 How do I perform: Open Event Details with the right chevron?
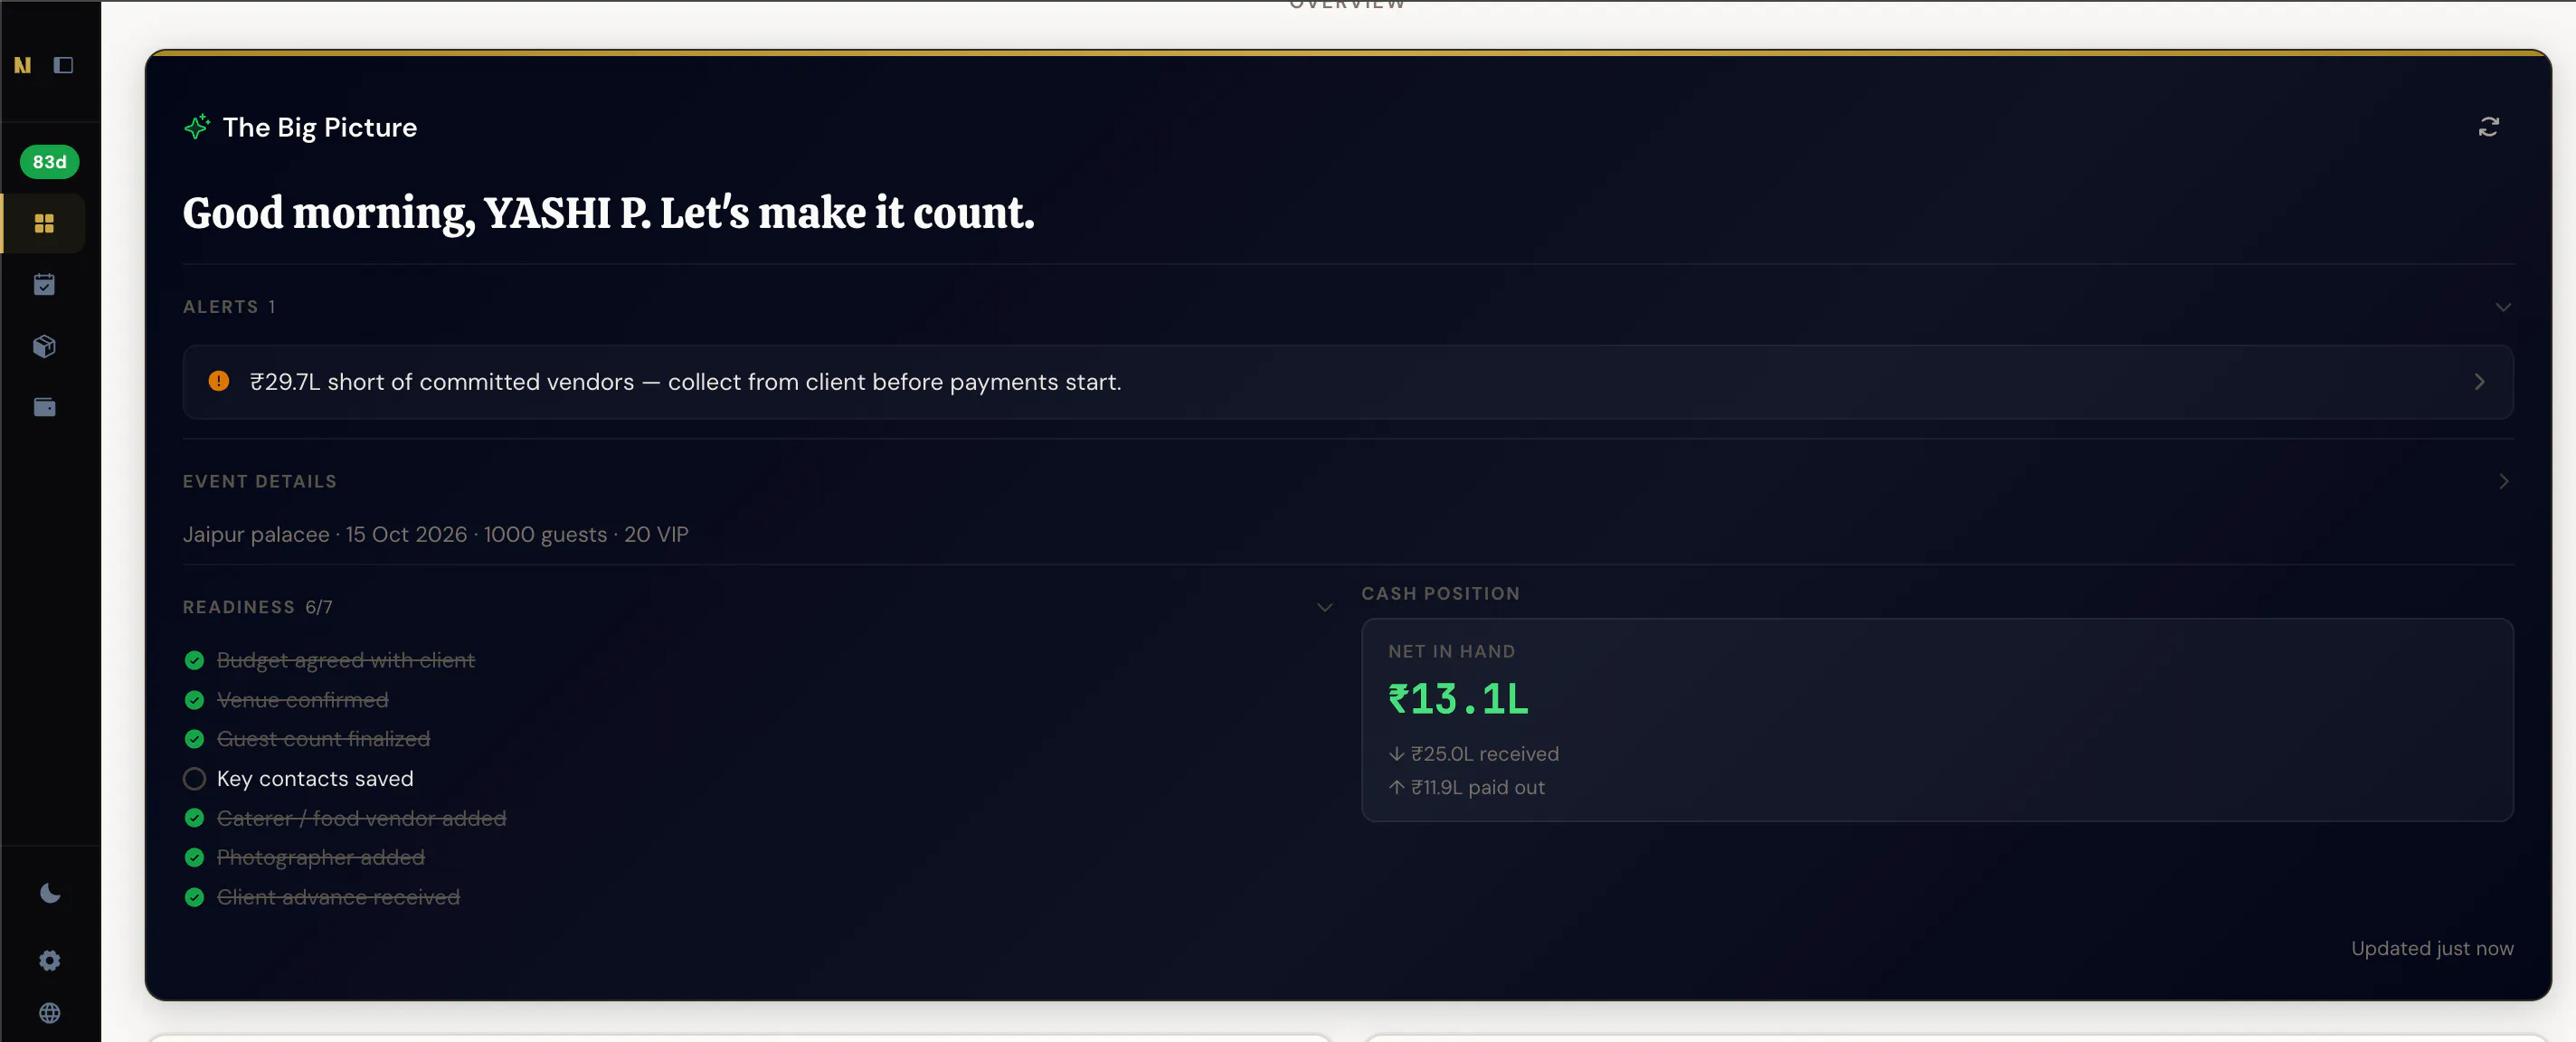coord(2503,481)
